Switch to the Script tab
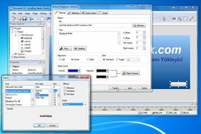The image size is (201, 134). 103,13
